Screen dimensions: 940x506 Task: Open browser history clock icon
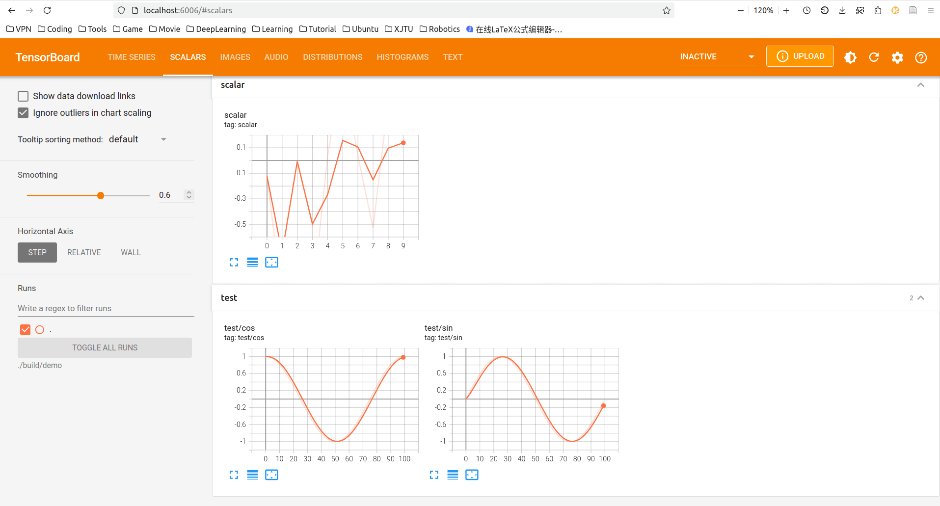click(806, 10)
